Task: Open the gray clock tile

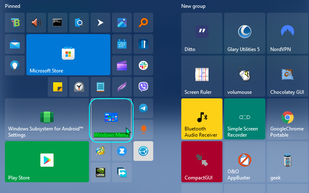Action: (79, 87)
